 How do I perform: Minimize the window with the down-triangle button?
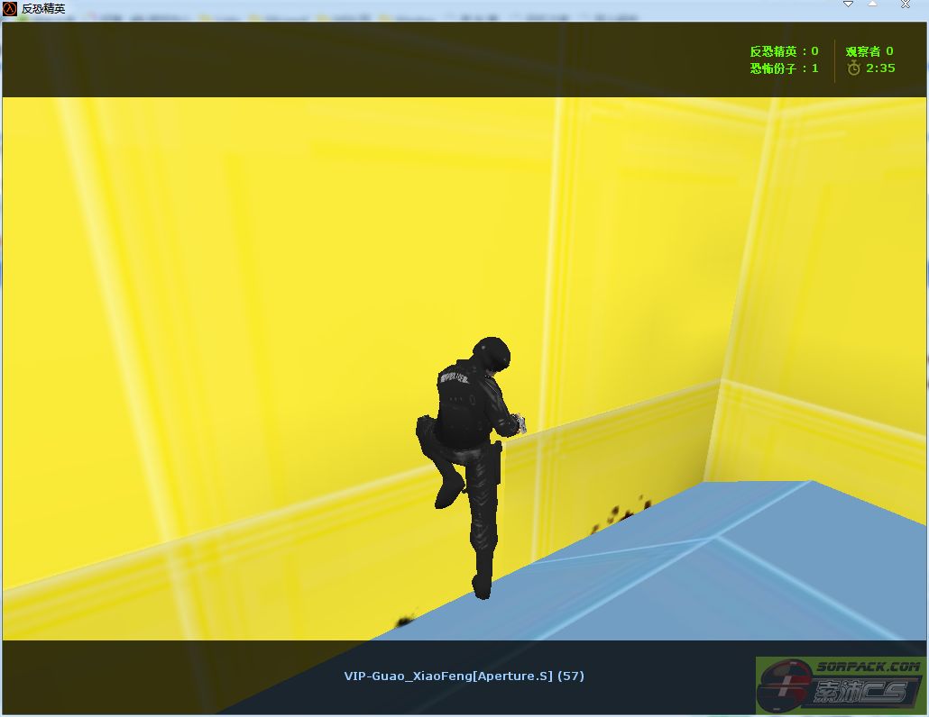849,5
